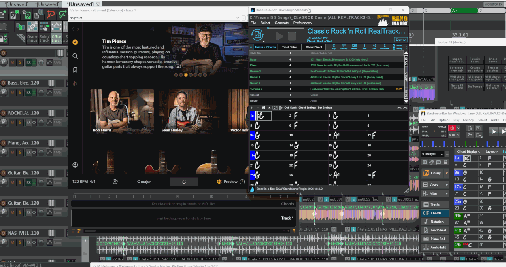
Task: Mute the Bass, Elec..120 track
Action: pos(13,93)
